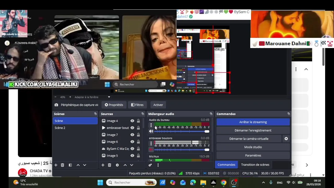Undock the Scènes panel icon
334x188 pixels.
[96, 114]
